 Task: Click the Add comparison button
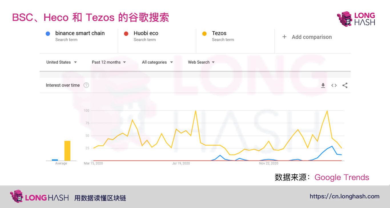[307, 37]
